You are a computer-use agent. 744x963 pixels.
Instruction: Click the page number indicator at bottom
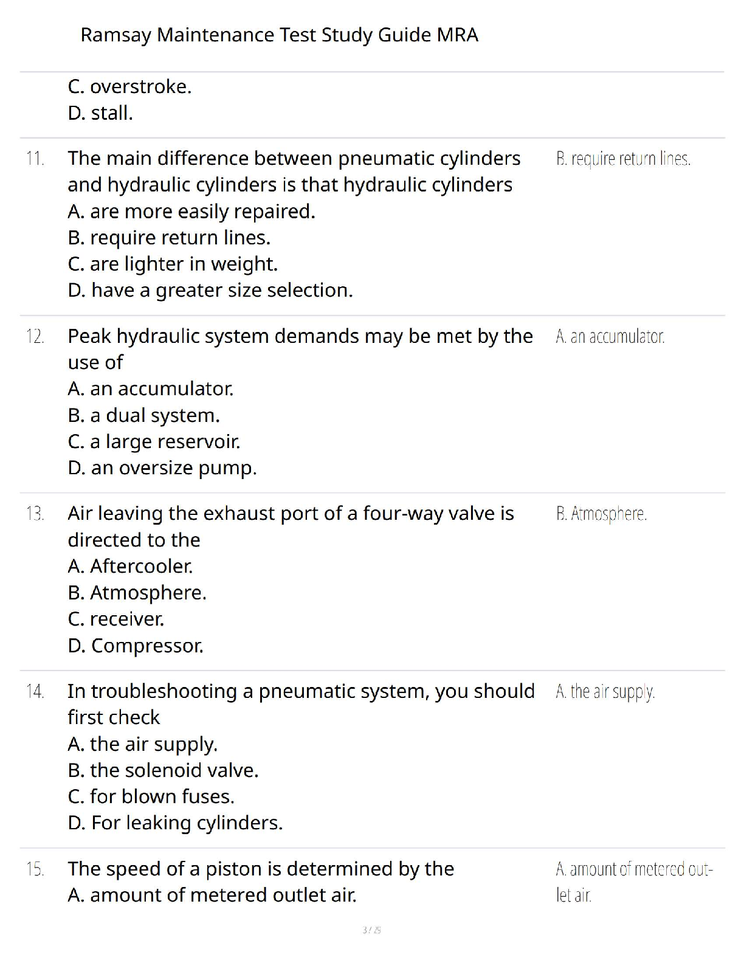coord(371,930)
